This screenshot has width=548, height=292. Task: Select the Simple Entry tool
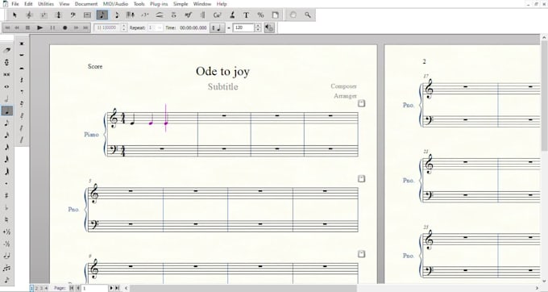click(x=102, y=15)
